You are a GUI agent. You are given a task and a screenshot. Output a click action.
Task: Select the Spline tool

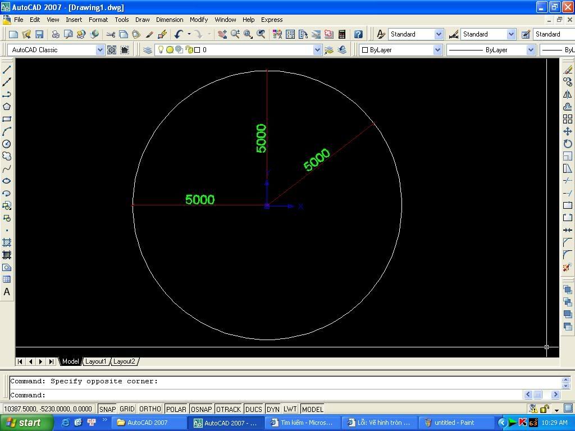pos(7,168)
